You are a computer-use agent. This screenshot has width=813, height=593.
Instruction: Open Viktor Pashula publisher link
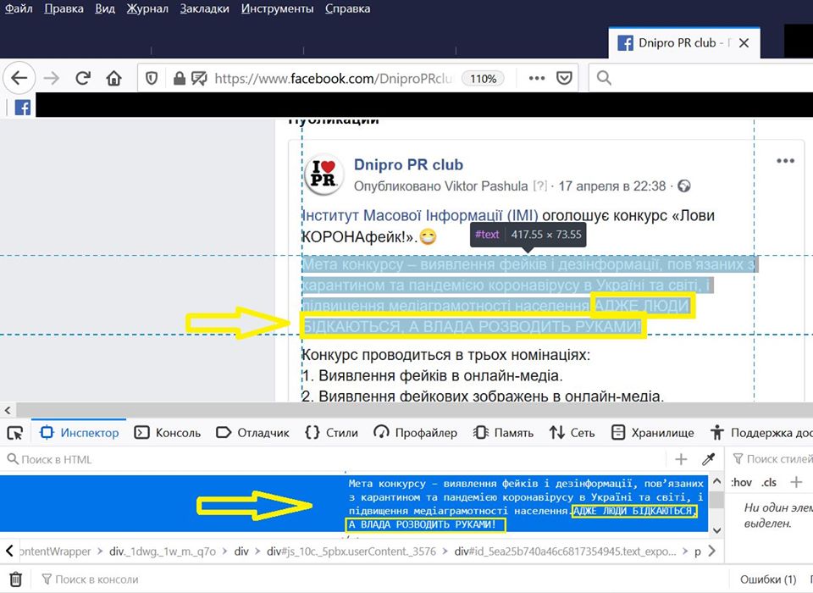pyautogui.click(x=484, y=186)
